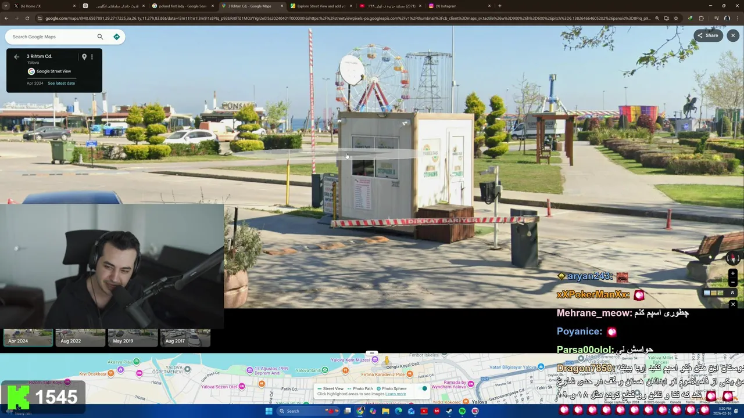This screenshot has height=418, width=744.
Task: Click the Pegman icon on the minimap
Action: pos(386,361)
